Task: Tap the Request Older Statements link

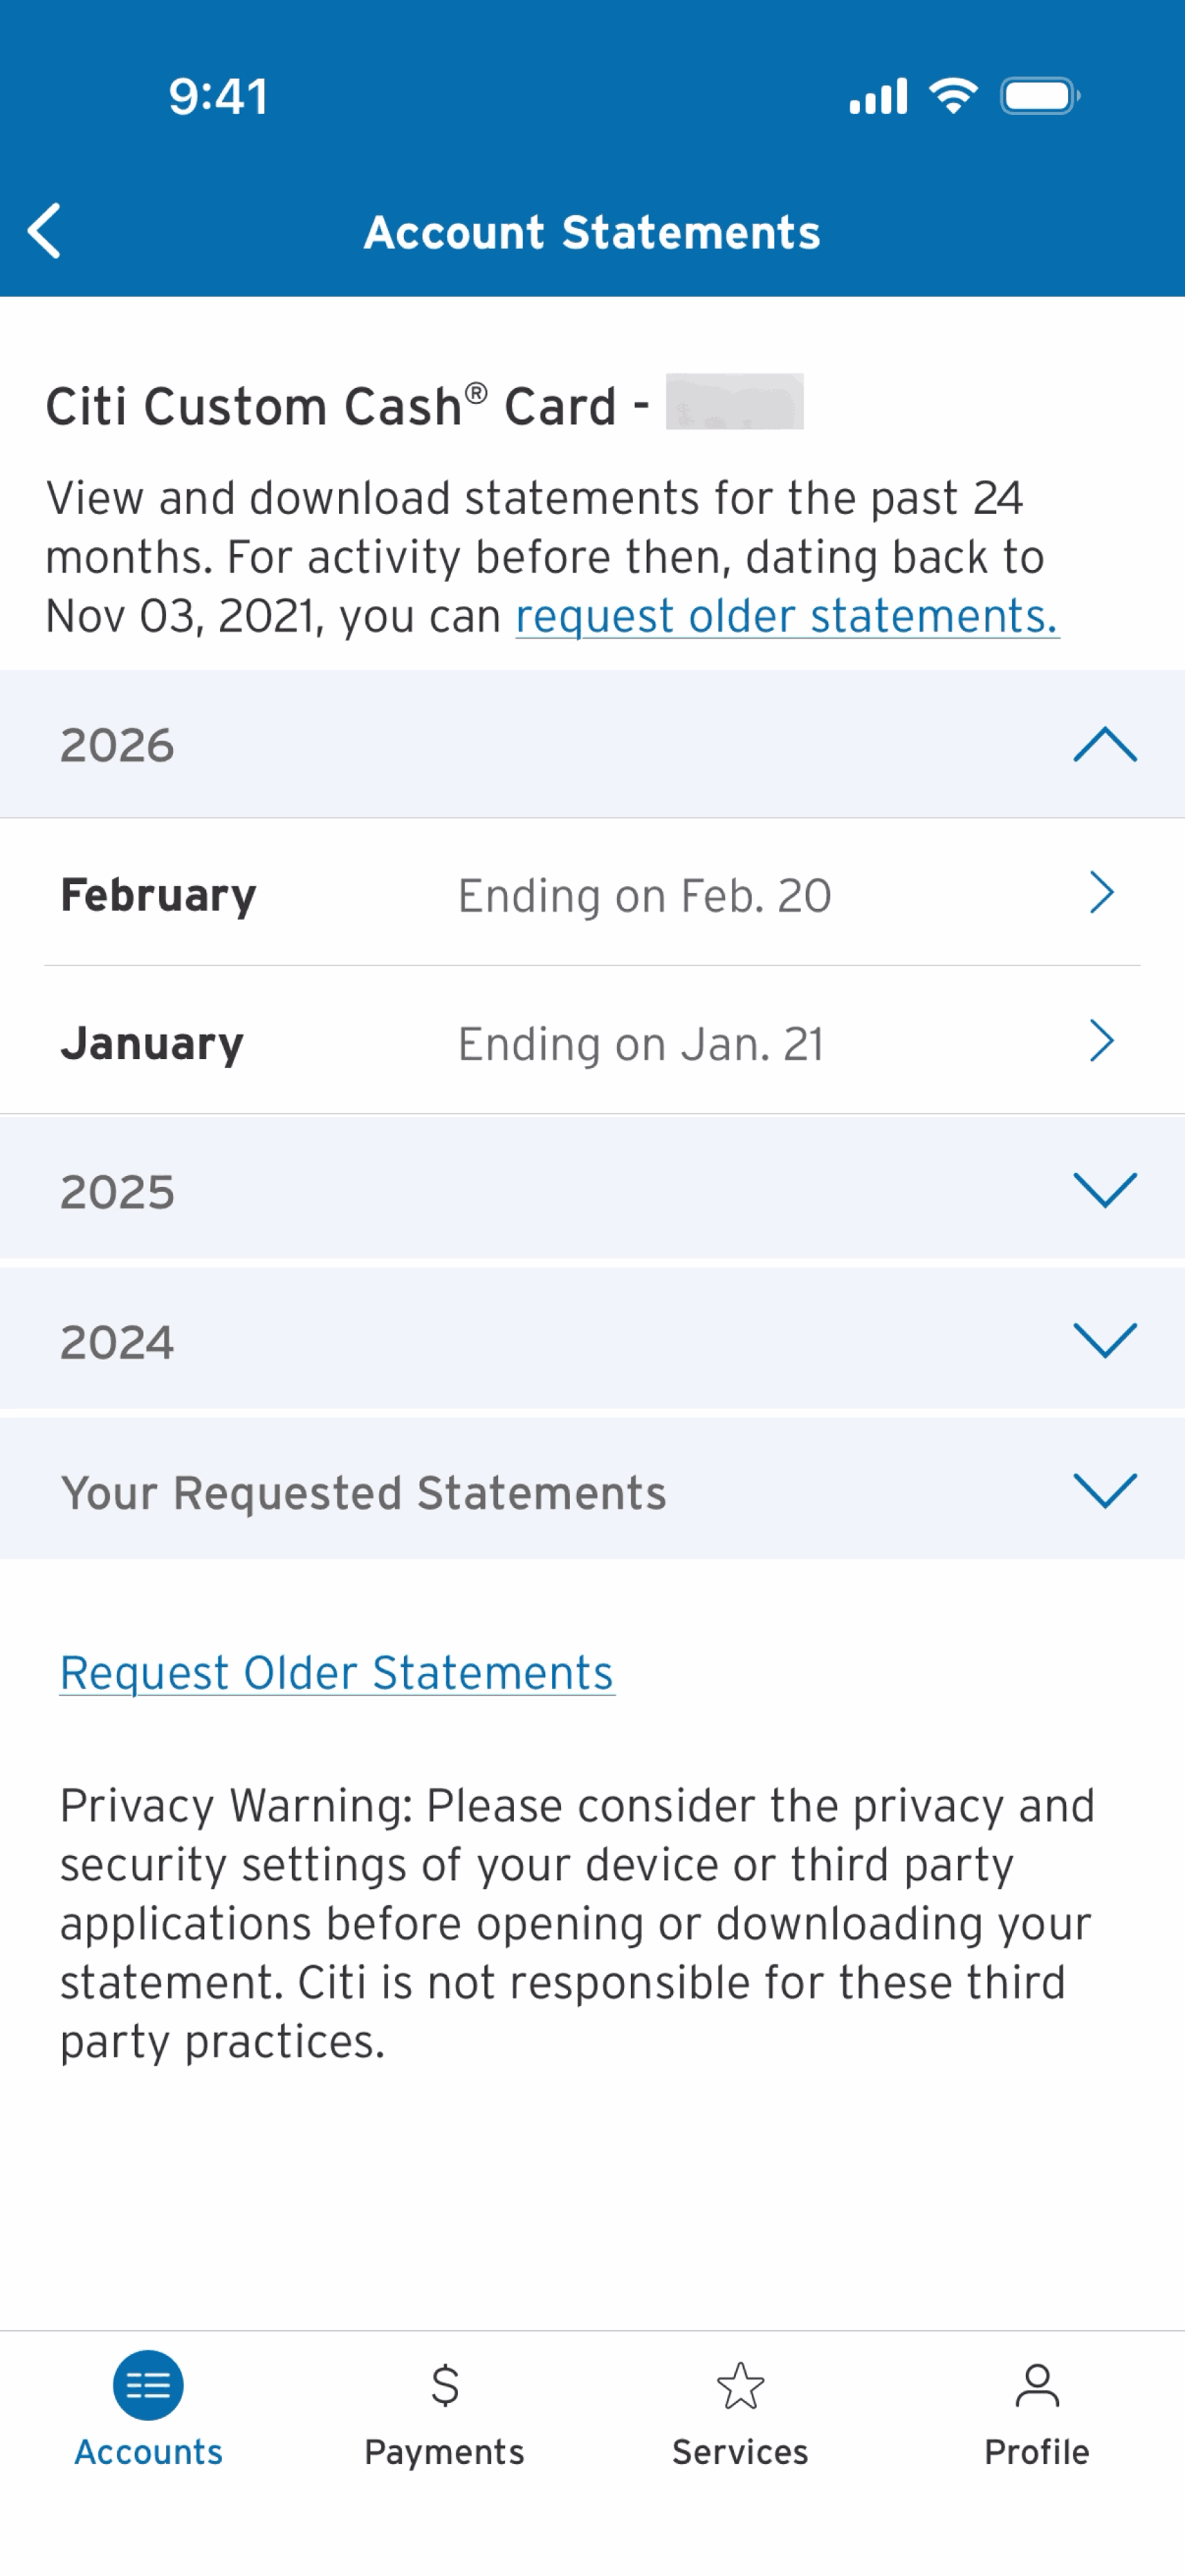Action: pyautogui.click(x=337, y=1673)
